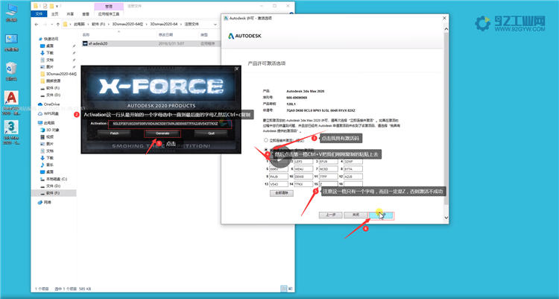Open the quick access toolbar customize dropdown

[57, 6]
